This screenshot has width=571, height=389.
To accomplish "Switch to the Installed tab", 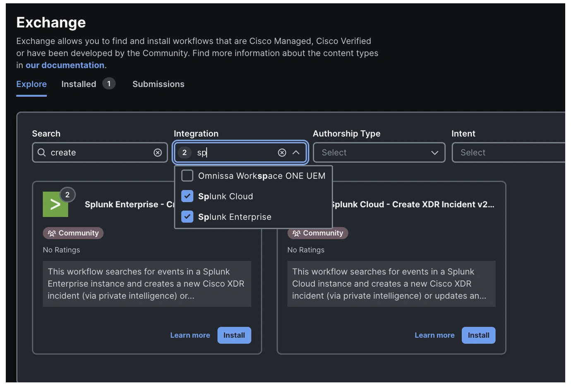I will pos(79,84).
